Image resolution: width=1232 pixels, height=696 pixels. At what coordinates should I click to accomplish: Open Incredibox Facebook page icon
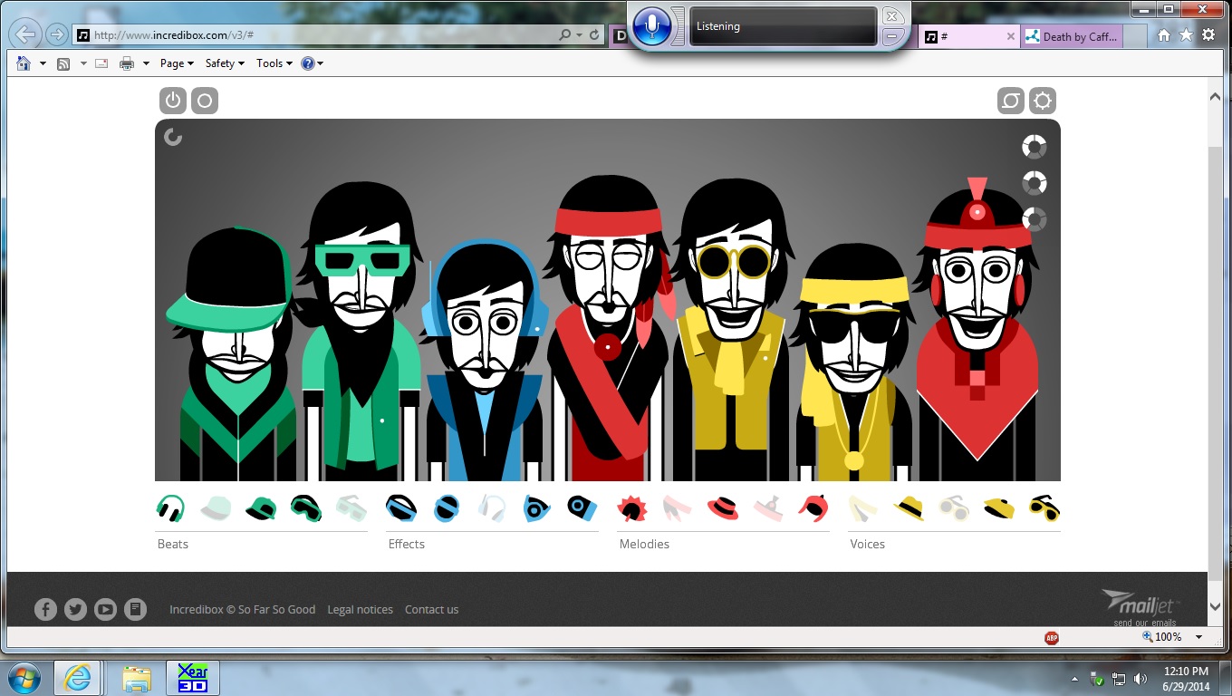[x=45, y=609]
